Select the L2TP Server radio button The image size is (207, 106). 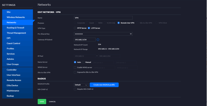click(89, 28)
